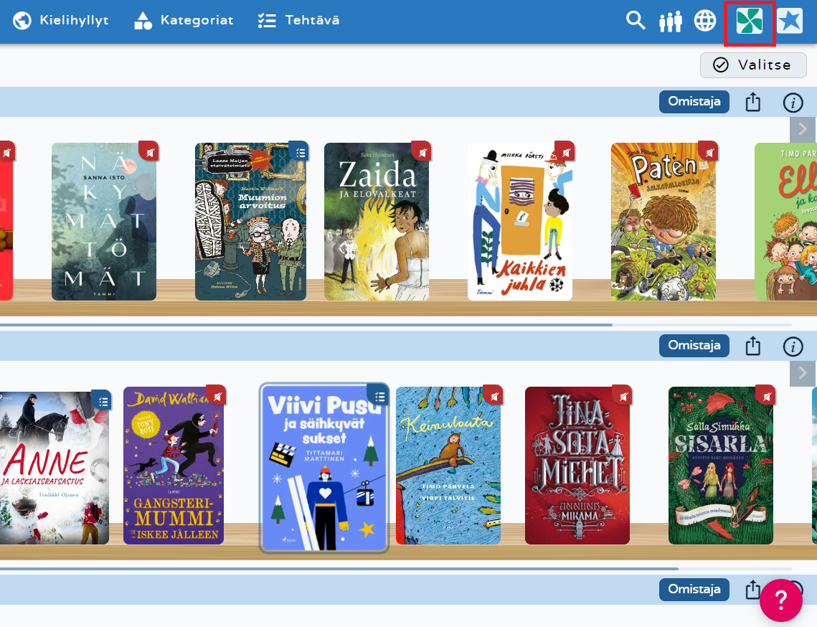Open book Paten jalkapallokirja

[663, 222]
